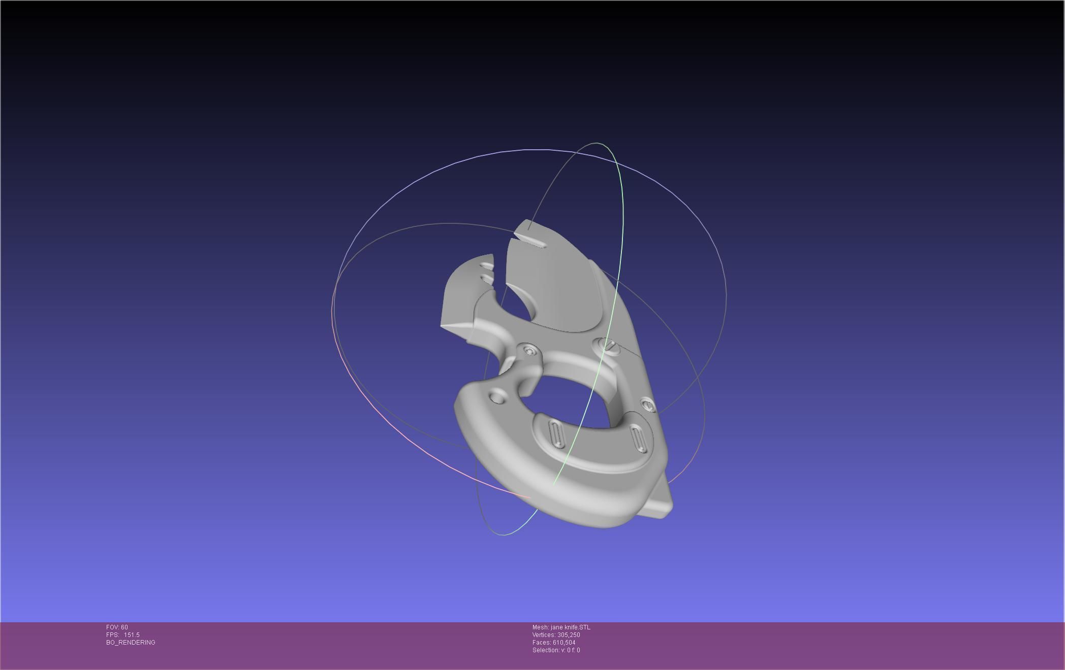
Task: Click the 'Faces: 610,504' text
Action: (554, 643)
